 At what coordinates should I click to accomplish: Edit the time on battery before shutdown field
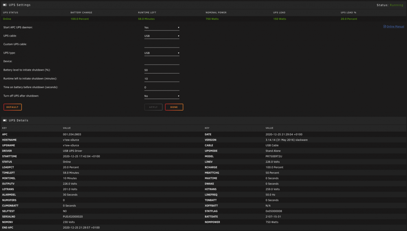(162, 88)
